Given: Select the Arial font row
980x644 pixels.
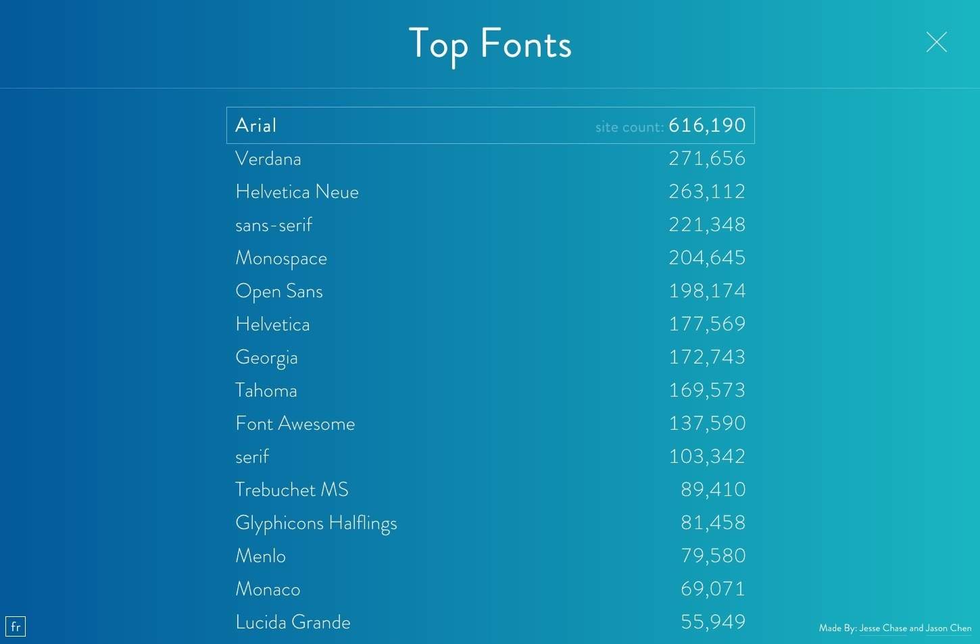Looking at the screenshot, I should tap(490, 125).
